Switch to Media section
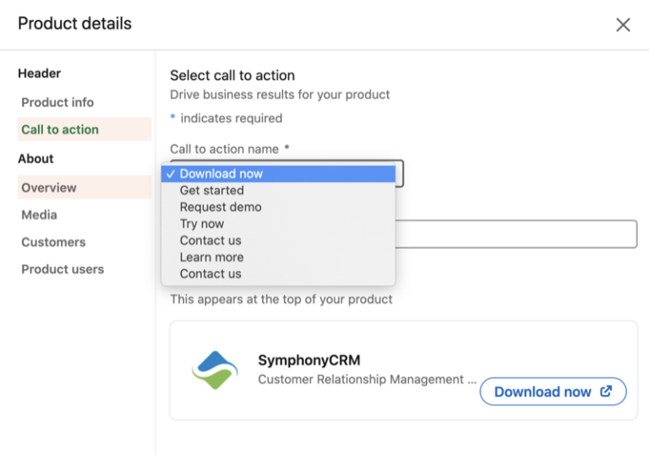Viewport: 649px width, 455px height. (x=40, y=214)
